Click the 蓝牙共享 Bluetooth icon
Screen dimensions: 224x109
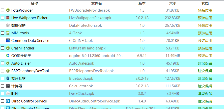point(8,78)
